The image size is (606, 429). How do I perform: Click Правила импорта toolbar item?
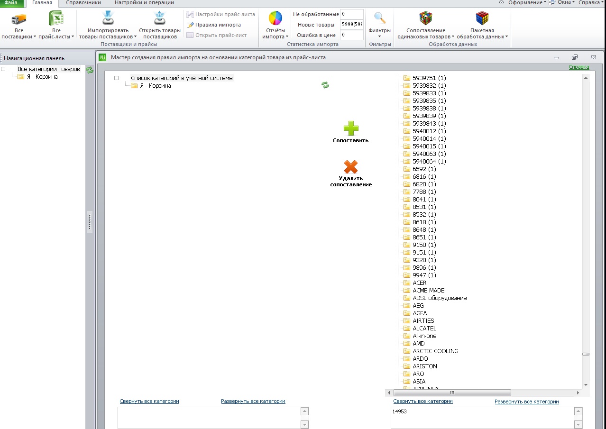click(214, 25)
